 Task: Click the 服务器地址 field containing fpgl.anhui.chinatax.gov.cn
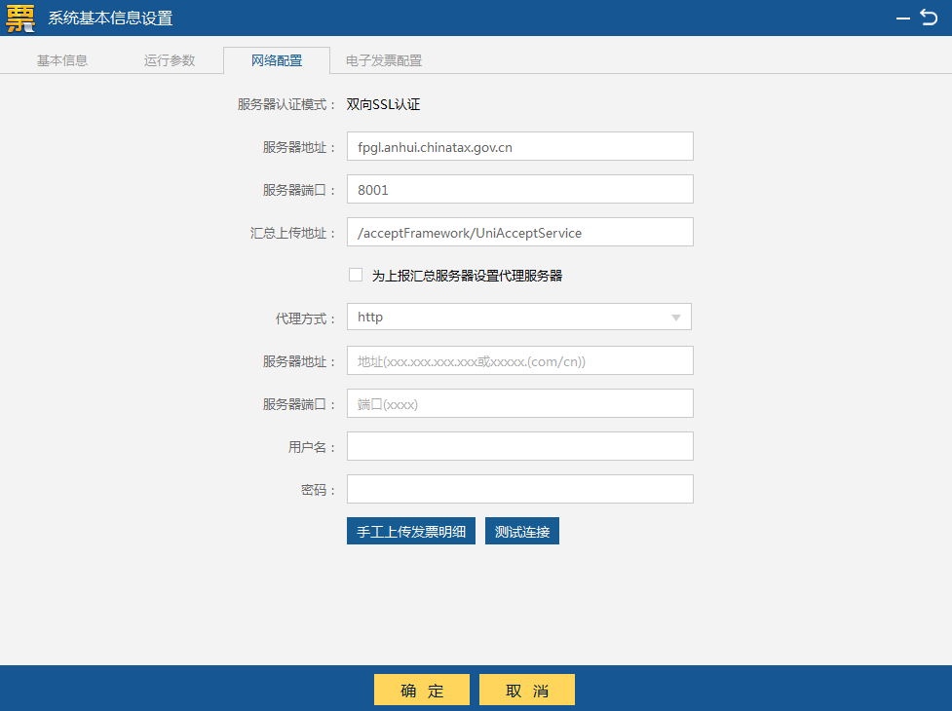click(519, 146)
